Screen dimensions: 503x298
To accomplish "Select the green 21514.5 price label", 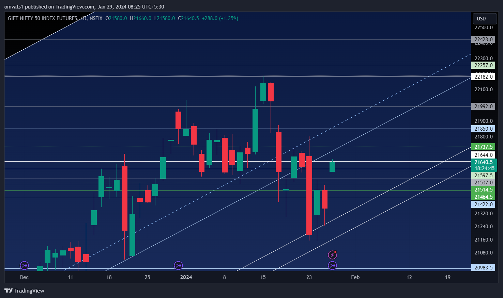I will pos(483,190).
